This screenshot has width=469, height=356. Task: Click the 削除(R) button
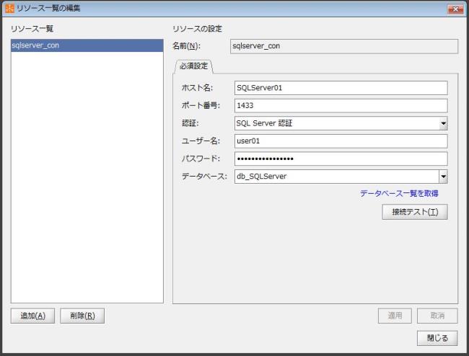coord(82,316)
